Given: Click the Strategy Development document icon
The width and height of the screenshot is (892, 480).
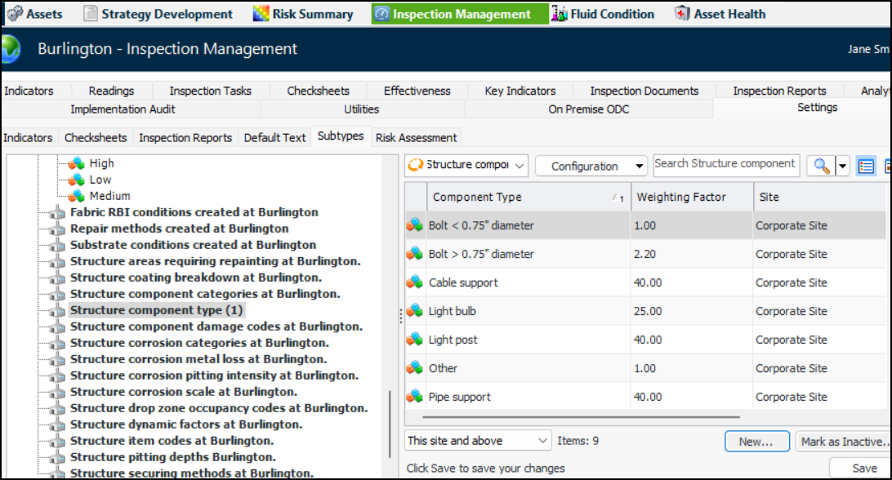Looking at the screenshot, I should coord(90,14).
